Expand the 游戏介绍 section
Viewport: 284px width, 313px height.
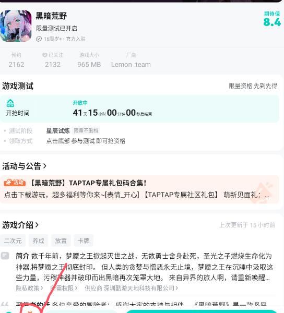20,225
